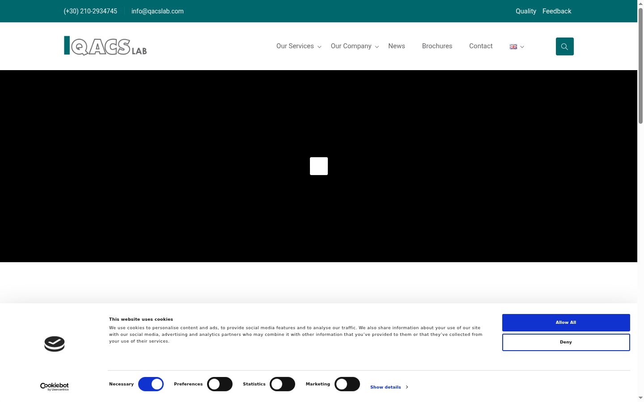Open the Our Company menu
Image resolution: width=644 pixels, height=402 pixels.
point(351,46)
